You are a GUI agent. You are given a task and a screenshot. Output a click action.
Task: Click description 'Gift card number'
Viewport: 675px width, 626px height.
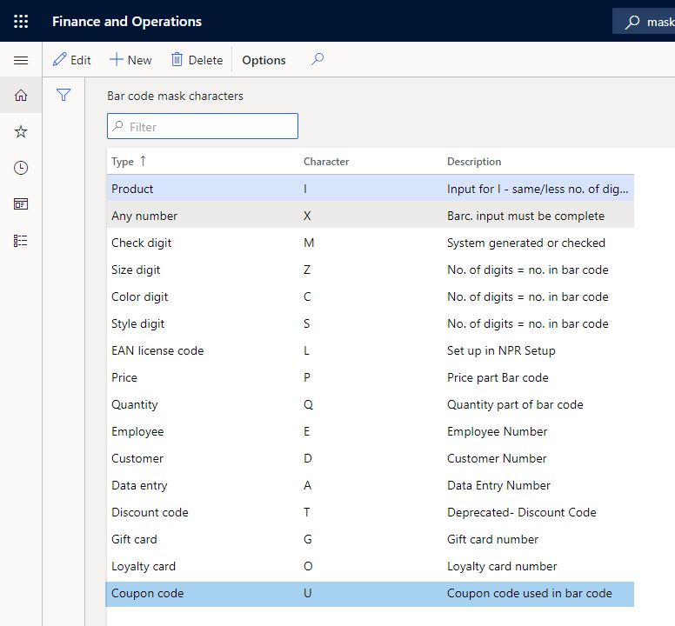[492, 539]
